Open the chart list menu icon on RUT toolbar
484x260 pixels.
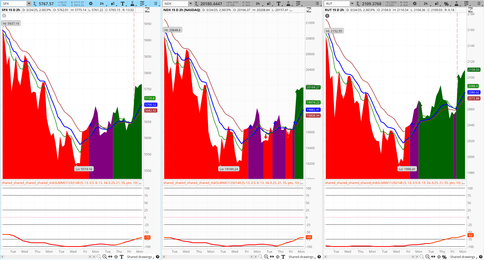(x=479, y=4)
